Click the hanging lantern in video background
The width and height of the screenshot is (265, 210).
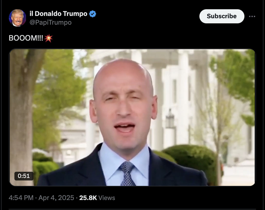coord(170,119)
